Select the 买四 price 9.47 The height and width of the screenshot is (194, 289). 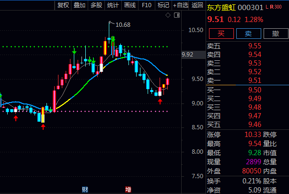254,116
